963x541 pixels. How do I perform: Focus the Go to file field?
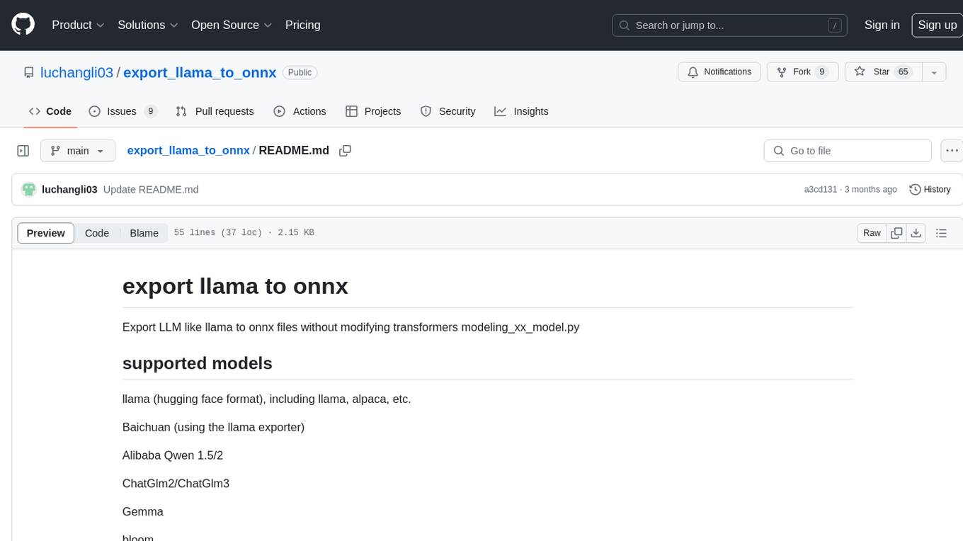click(x=848, y=151)
